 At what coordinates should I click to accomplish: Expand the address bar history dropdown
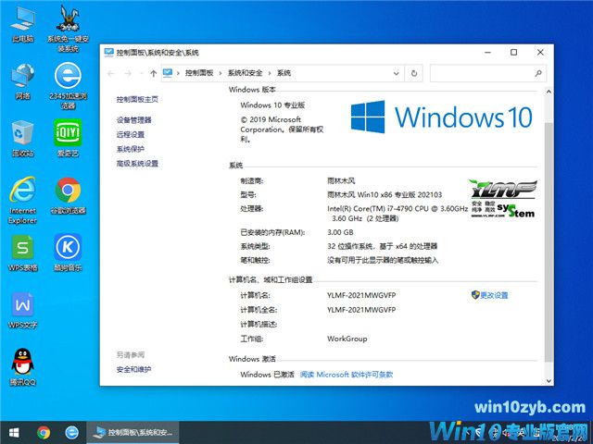click(397, 73)
